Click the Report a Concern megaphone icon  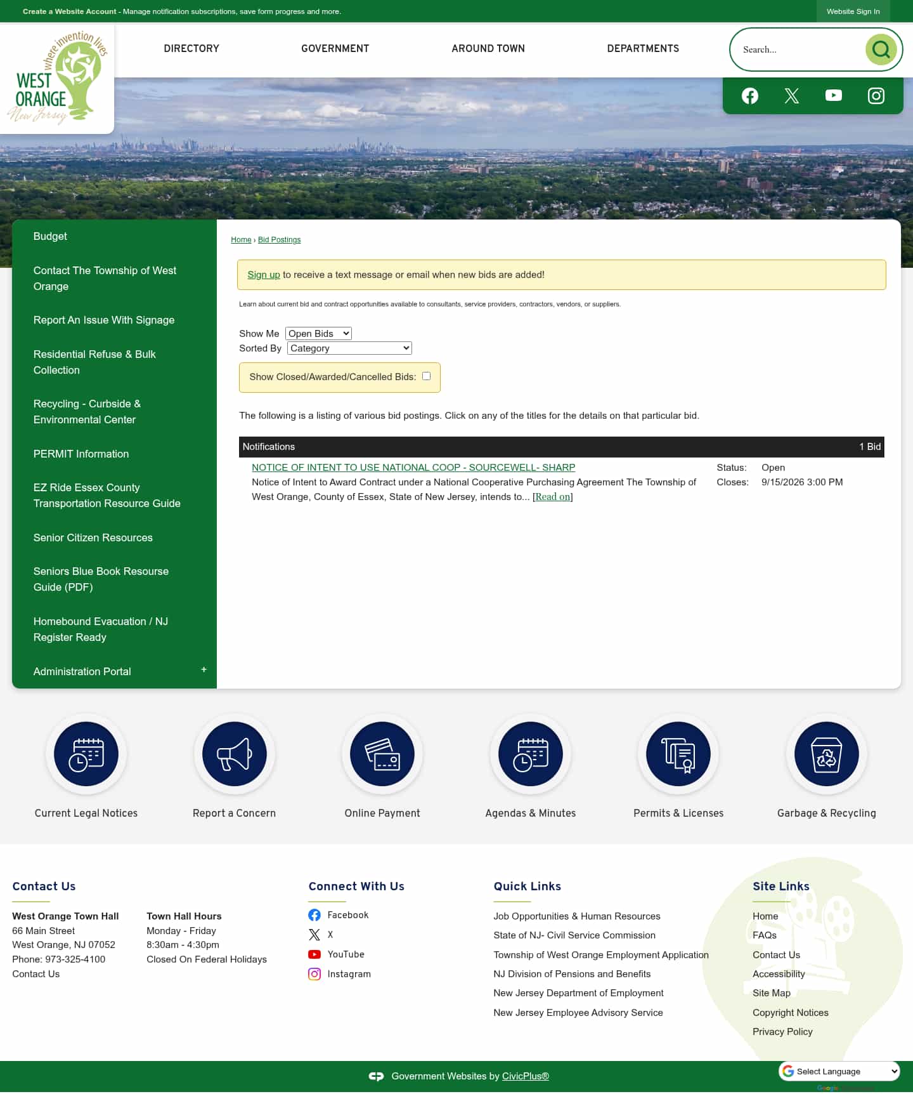point(235,754)
